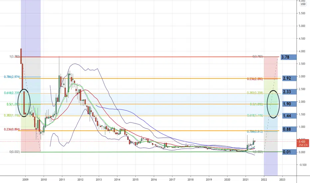Select the 2009 label on time axis
The height and width of the screenshot is (183, 310).
pos(25,180)
